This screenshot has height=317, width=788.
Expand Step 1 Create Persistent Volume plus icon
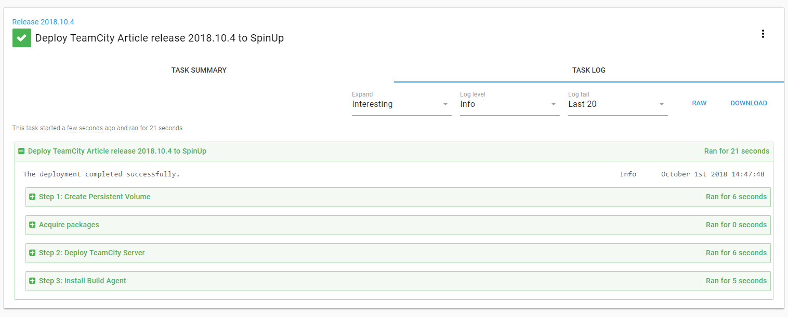pyautogui.click(x=32, y=197)
